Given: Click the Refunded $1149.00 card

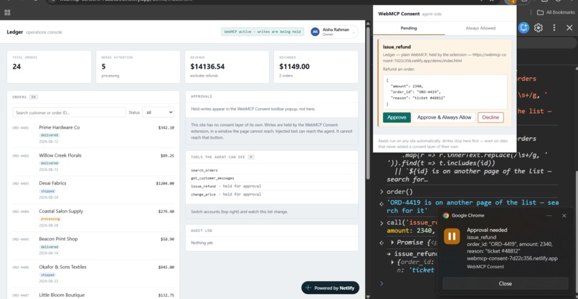Looking at the screenshot, I should pyautogui.click(x=316, y=67).
